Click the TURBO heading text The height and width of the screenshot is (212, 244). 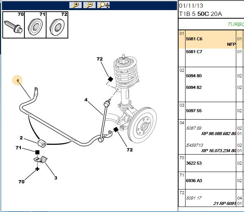(235, 24)
